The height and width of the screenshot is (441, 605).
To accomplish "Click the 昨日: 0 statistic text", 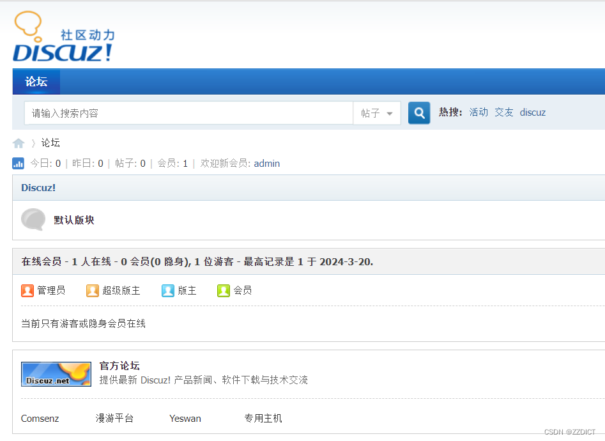I will 88,164.
